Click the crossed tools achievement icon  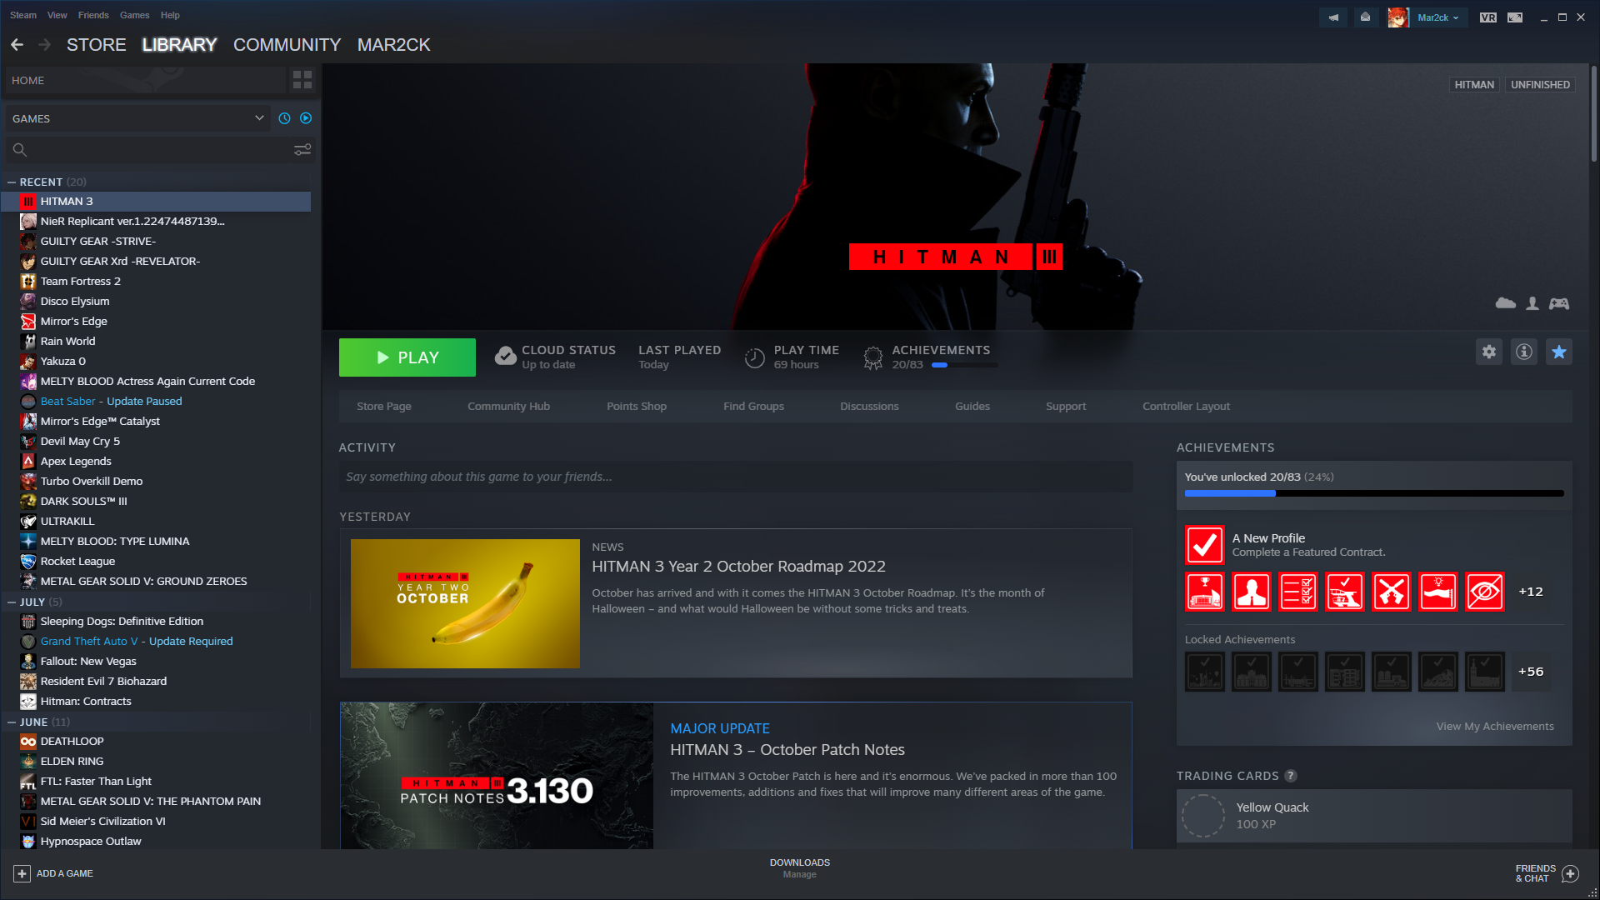click(1392, 592)
